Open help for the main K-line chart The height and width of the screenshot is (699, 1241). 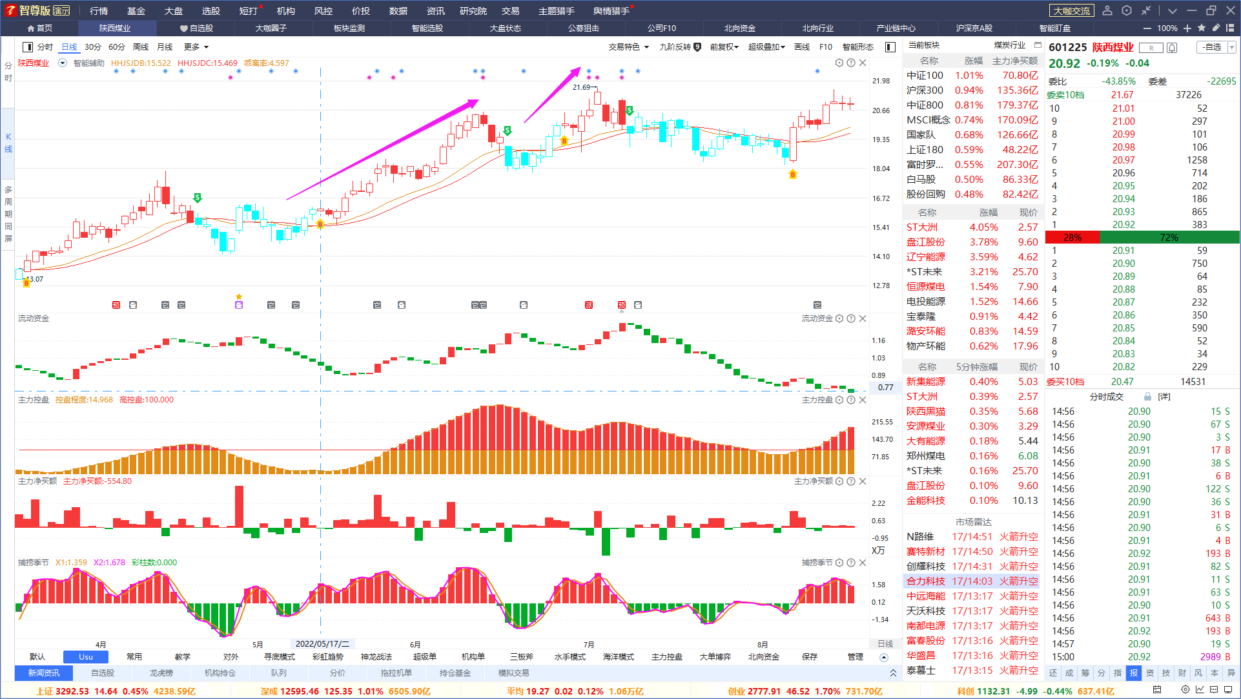click(x=851, y=63)
